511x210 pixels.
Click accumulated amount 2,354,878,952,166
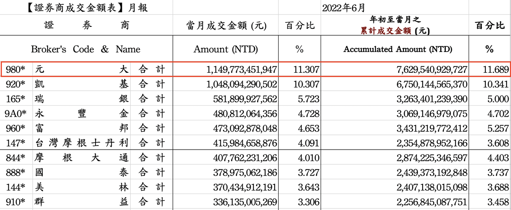click(x=432, y=143)
